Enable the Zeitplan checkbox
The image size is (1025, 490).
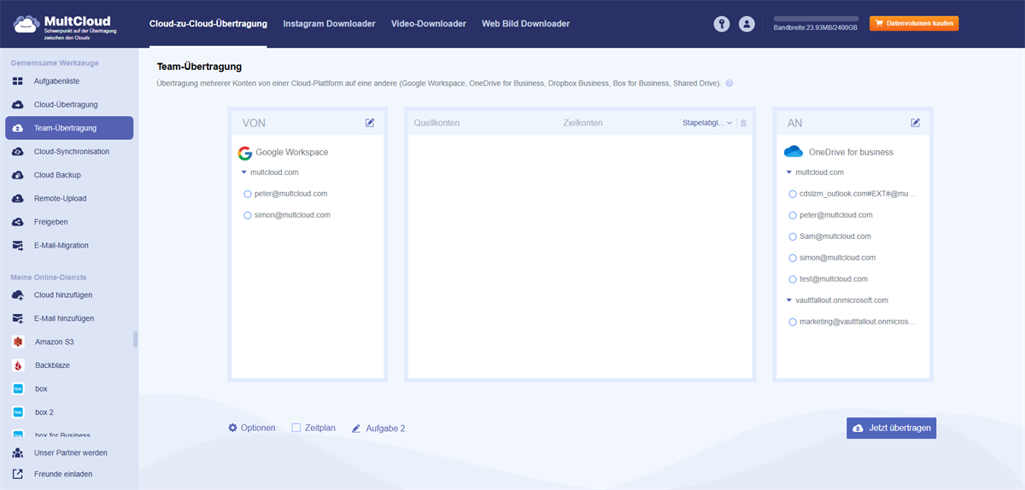point(296,428)
